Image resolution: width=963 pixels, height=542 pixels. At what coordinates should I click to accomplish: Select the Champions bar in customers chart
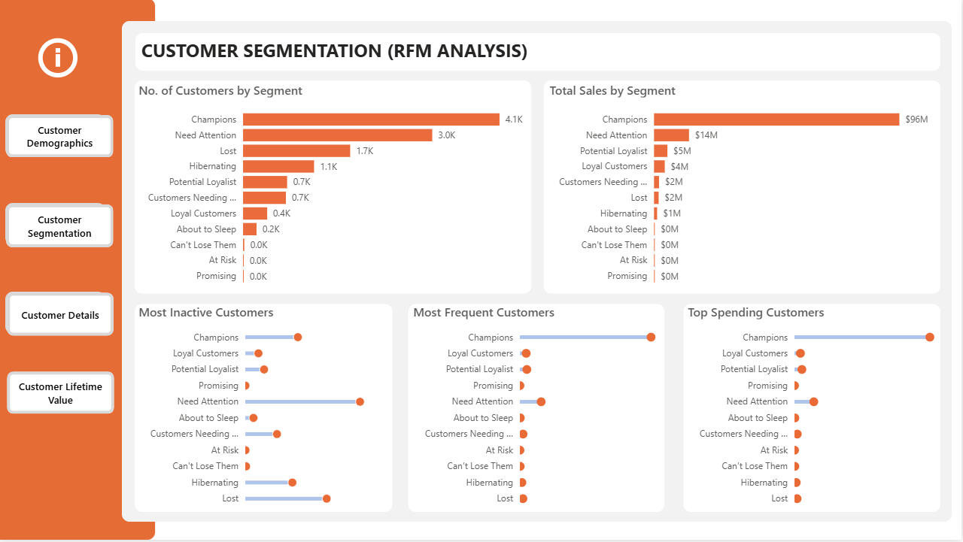370,120
